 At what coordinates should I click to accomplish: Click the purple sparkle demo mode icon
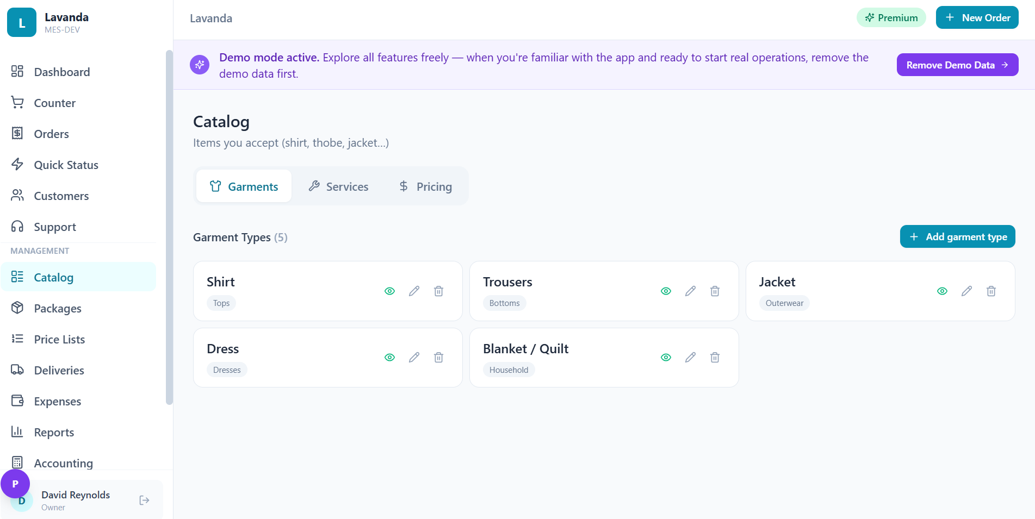pyautogui.click(x=200, y=65)
